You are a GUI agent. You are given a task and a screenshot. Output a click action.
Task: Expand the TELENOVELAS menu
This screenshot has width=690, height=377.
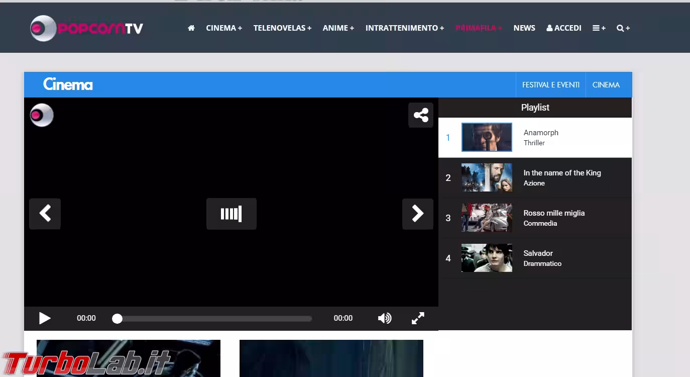point(282,28)
